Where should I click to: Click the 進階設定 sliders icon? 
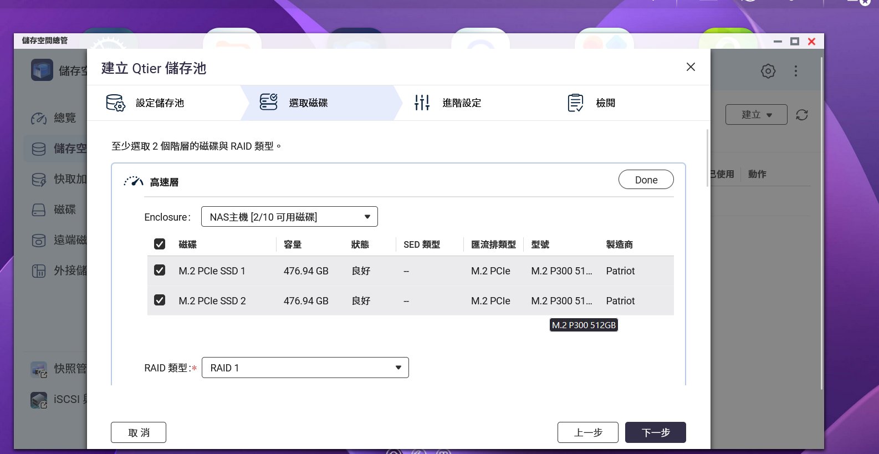tap(422, 103)
